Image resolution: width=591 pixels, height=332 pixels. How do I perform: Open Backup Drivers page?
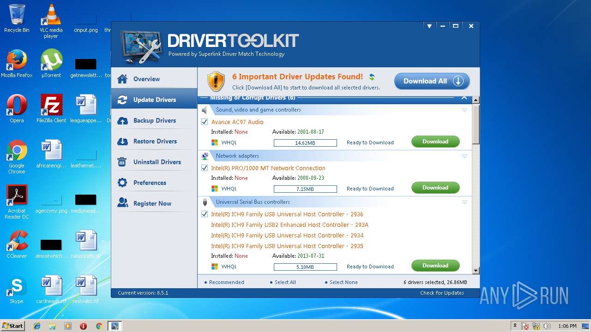pyautogui.click(x=154, y=120)
